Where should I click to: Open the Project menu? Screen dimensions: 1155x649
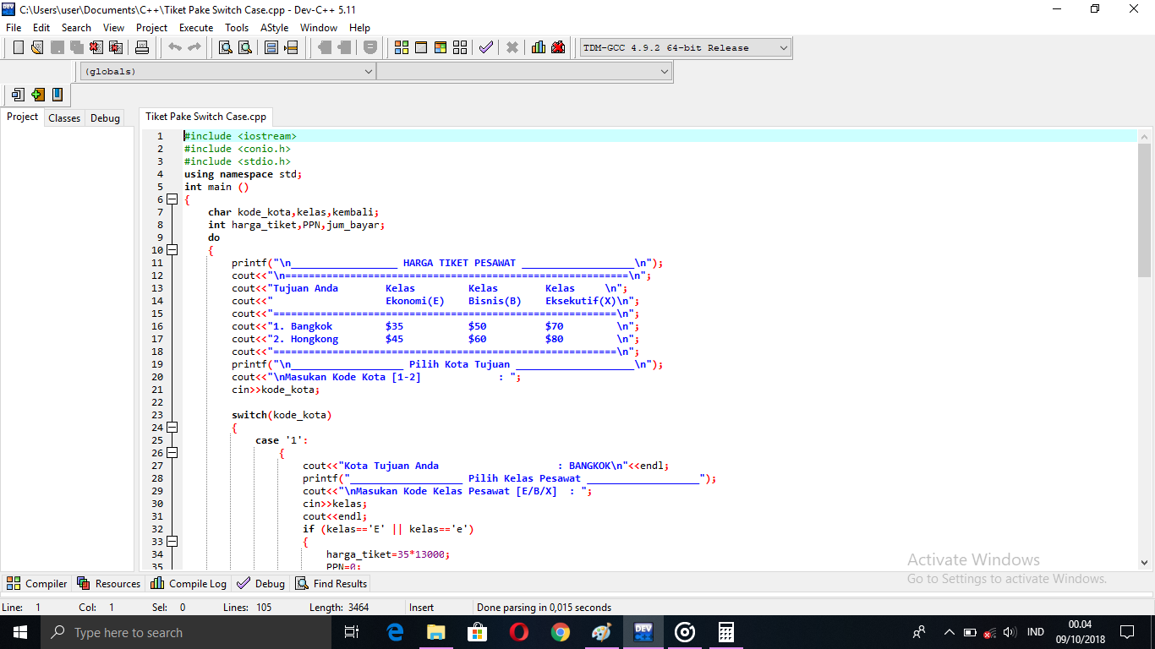(x=152, y=28)
